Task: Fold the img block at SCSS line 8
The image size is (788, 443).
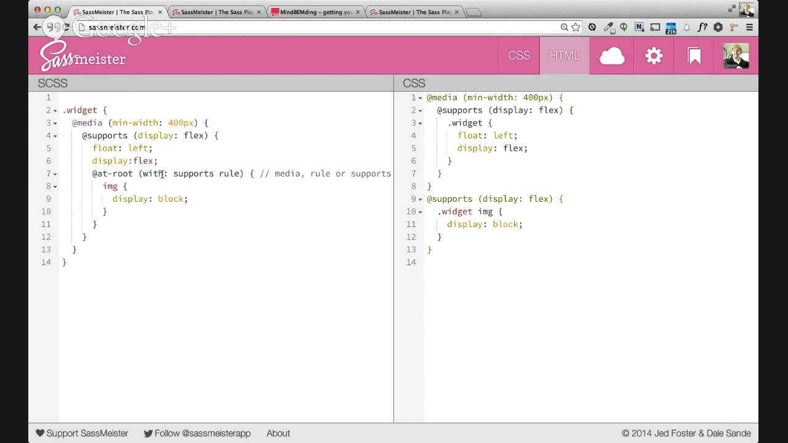Action: click(55, 186)
